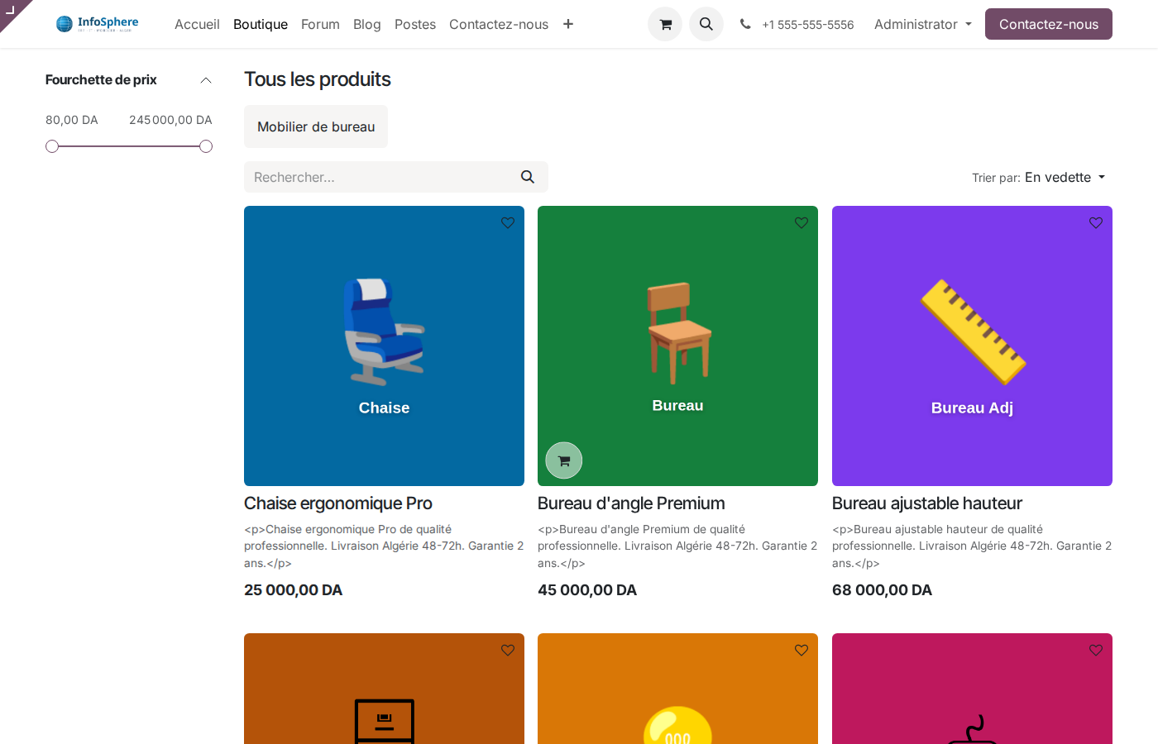This screenshot has width=1158, height=744.
Task: Click the left handle of the price slider
Action: 52,145
